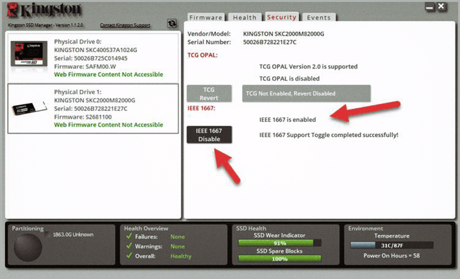This screenshot has height=279, width=460.
Task: Minimize the SSD Manager window
Action: (x=430, y=7)
